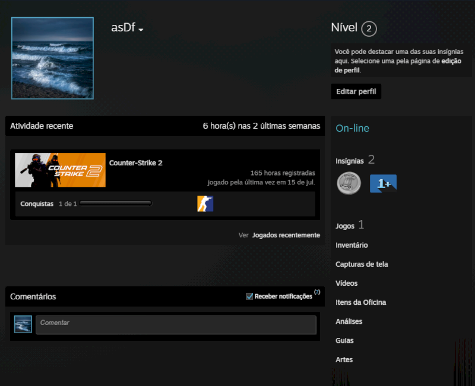Open the edição de perfil link
This screenshot has width=475, height=386.
[x=398, y=66]
